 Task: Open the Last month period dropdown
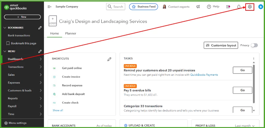pyautogui.click(x=245, y=126)
